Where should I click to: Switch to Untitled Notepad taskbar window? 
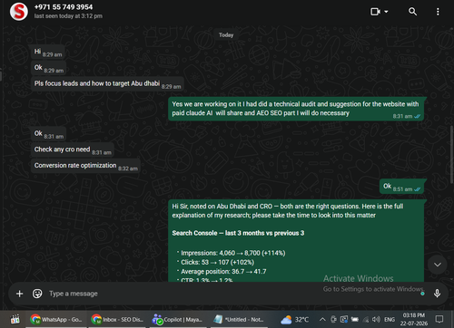[x=239, y=319]
